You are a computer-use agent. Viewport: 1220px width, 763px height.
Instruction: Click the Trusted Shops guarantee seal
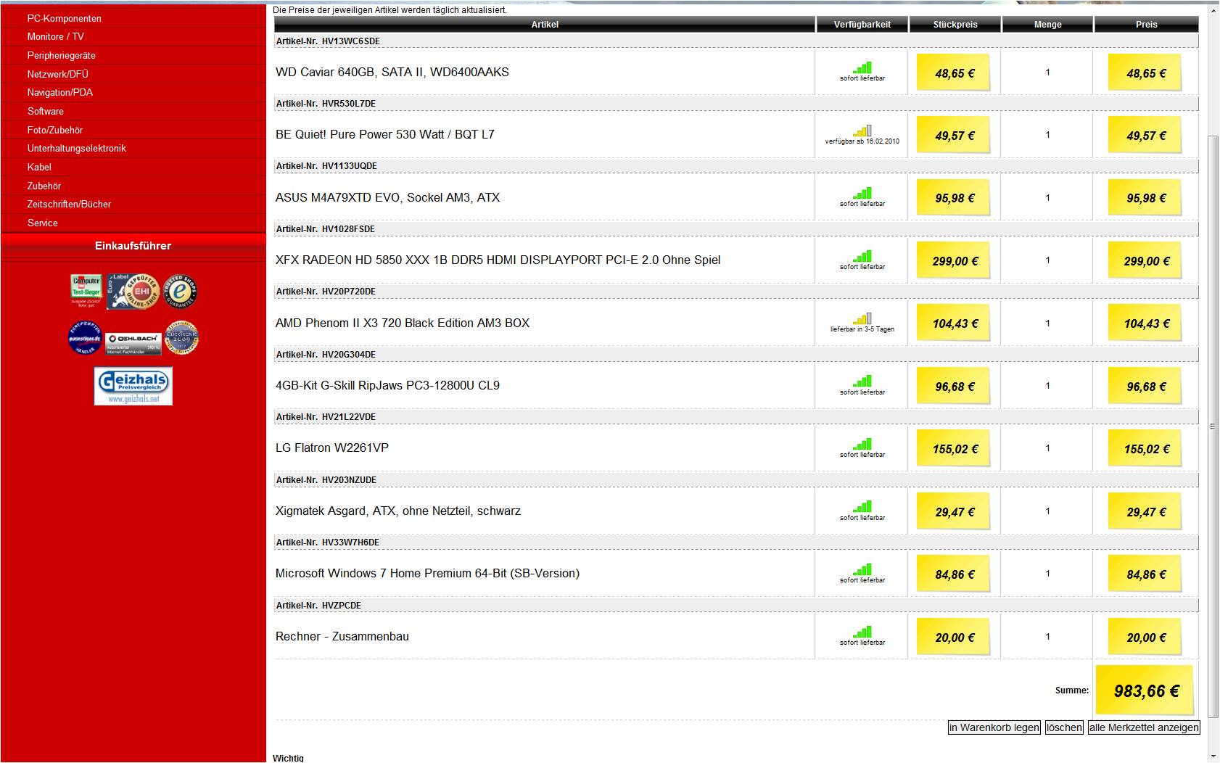(180, 292)
